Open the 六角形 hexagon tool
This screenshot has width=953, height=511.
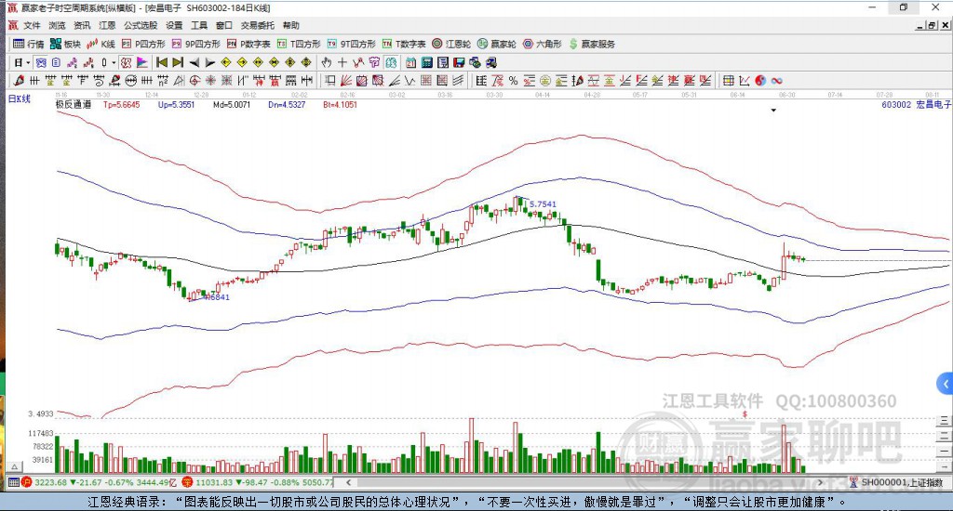pyautogui.click(x=543, y=44)
